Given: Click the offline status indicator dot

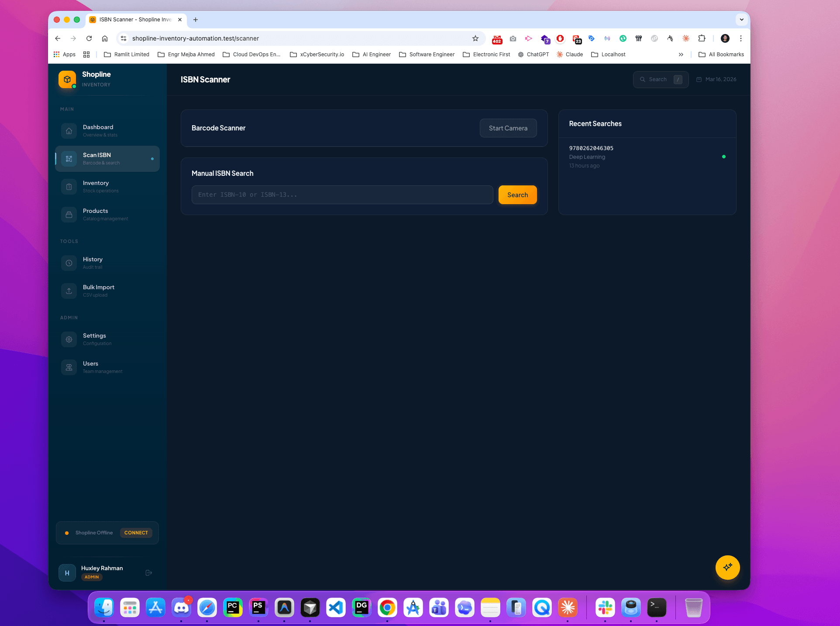Looking at the screenshot, I should (67, 533).
